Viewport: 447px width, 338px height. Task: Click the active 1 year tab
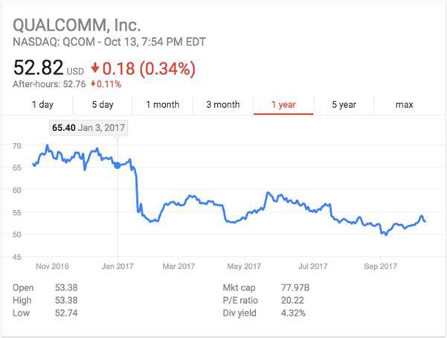[x=283, y=105]
